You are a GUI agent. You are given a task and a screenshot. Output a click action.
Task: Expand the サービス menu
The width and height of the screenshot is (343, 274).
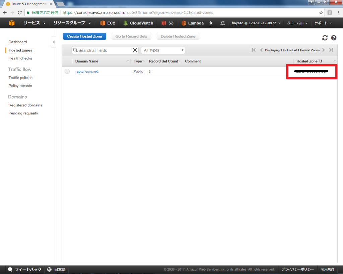pos(35,23)
